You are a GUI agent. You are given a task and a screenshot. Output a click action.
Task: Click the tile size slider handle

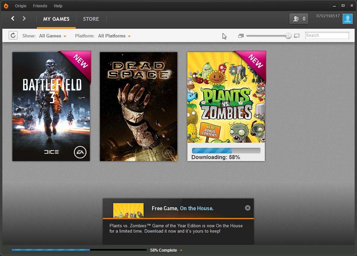pos(288,36)
